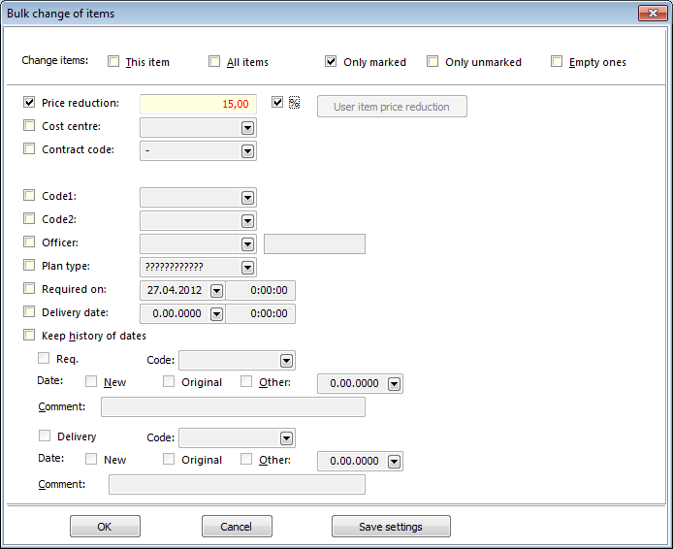Check the All items checkbox
The image size is (673, 549).
click(x=214, y=61)
